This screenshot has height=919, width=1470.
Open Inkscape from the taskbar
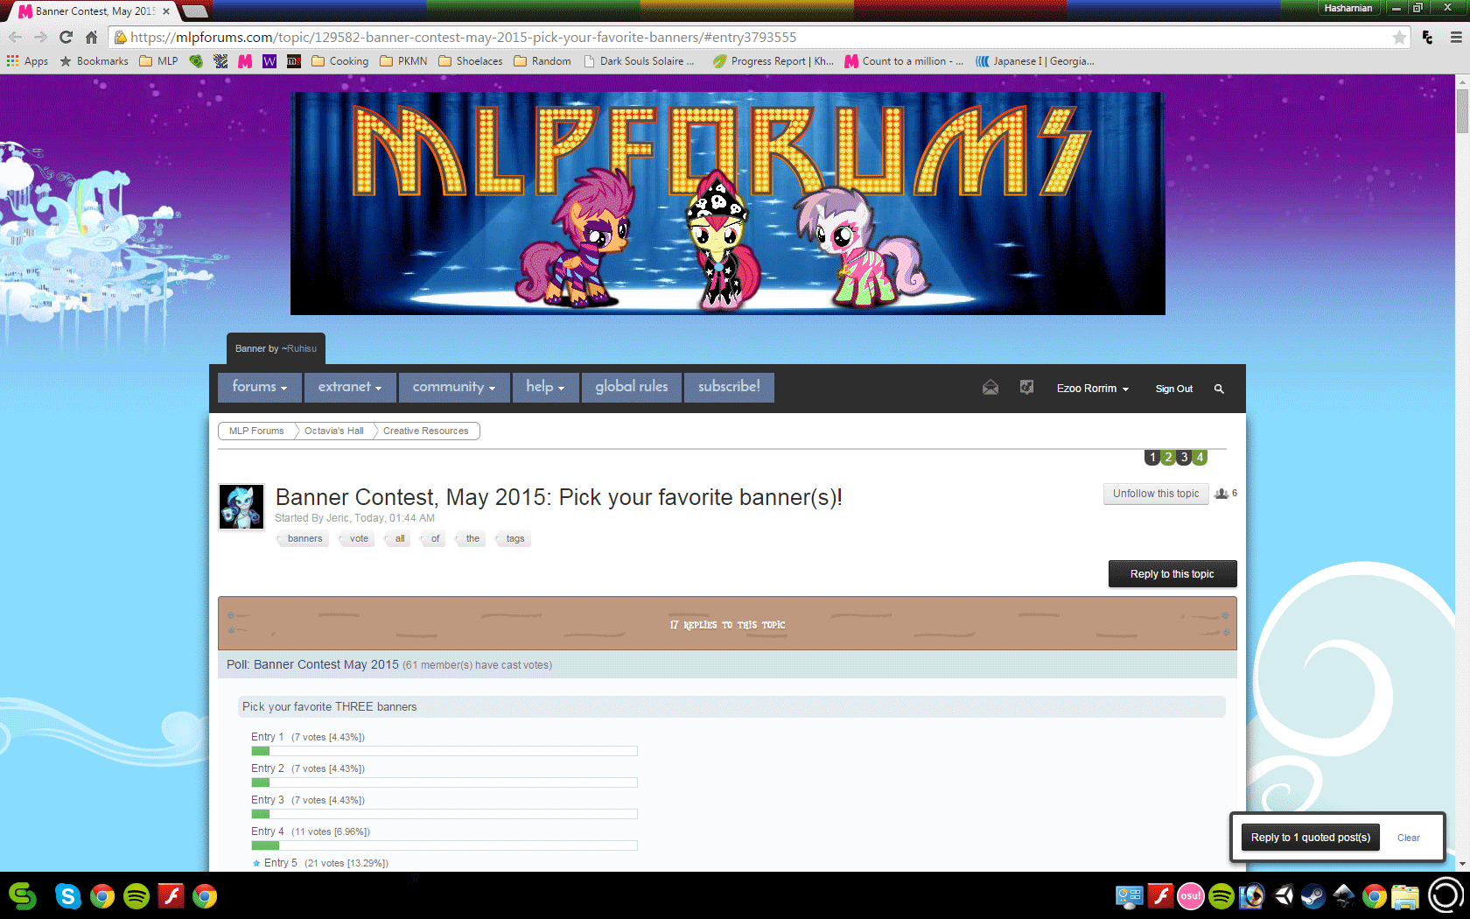(1344, 896)
